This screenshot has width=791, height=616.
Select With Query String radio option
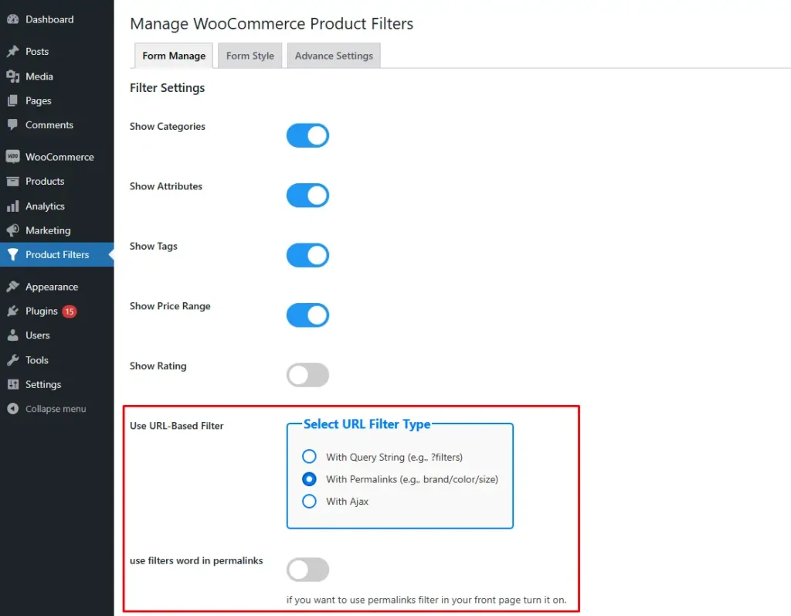(309, 457)
